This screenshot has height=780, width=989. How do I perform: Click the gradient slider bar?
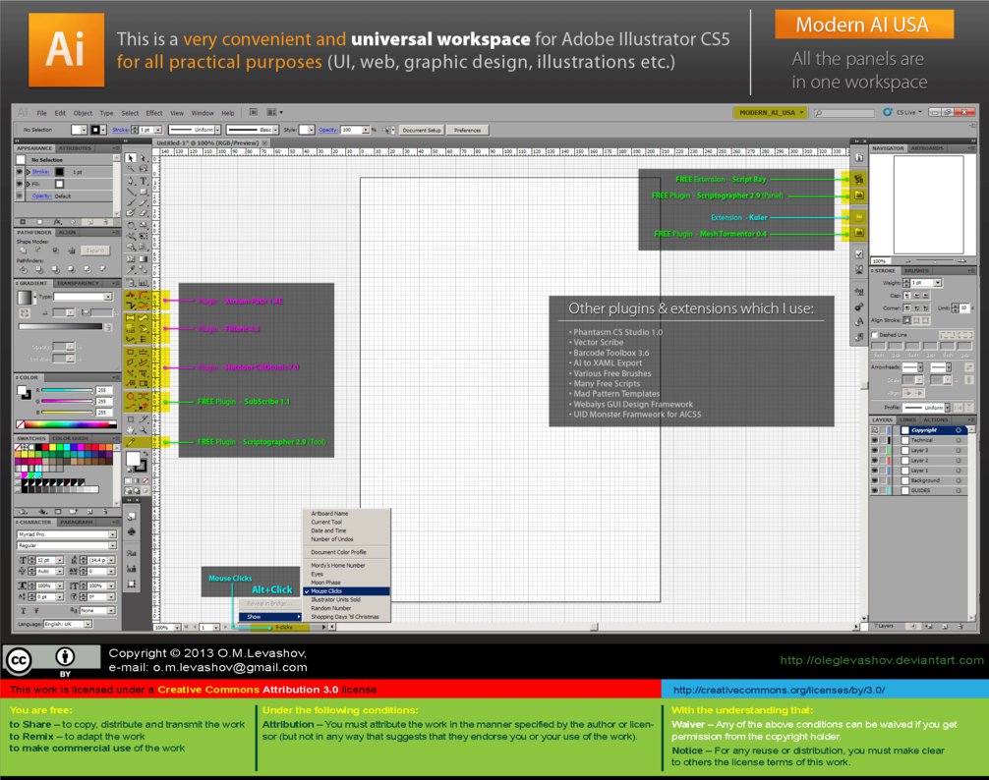(60, 326)
